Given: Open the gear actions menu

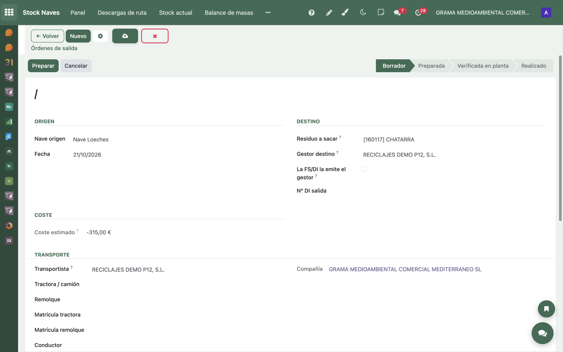Looking at the screenshot, I should click(x=100, y=36).
